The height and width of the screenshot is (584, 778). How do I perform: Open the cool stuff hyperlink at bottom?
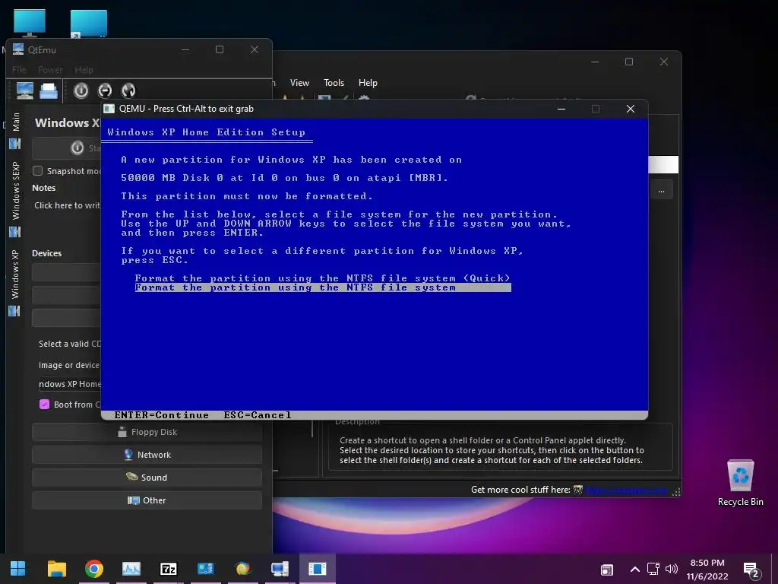point(626,490)
